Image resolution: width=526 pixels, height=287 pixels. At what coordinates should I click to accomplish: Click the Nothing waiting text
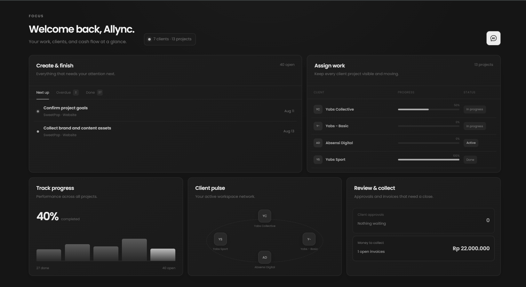[371, 223]
